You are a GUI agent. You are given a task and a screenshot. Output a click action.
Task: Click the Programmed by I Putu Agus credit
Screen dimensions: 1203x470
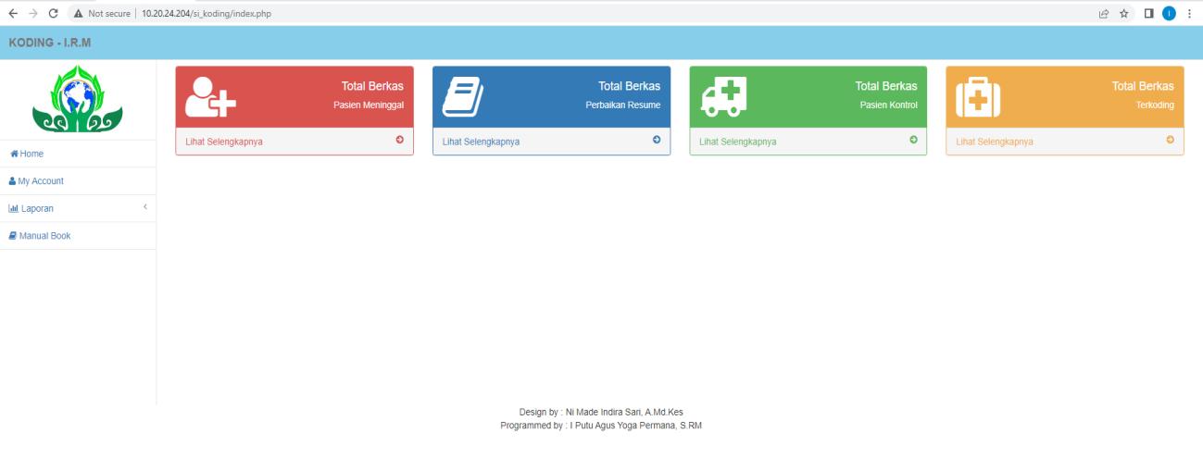(x=601, y=426)
